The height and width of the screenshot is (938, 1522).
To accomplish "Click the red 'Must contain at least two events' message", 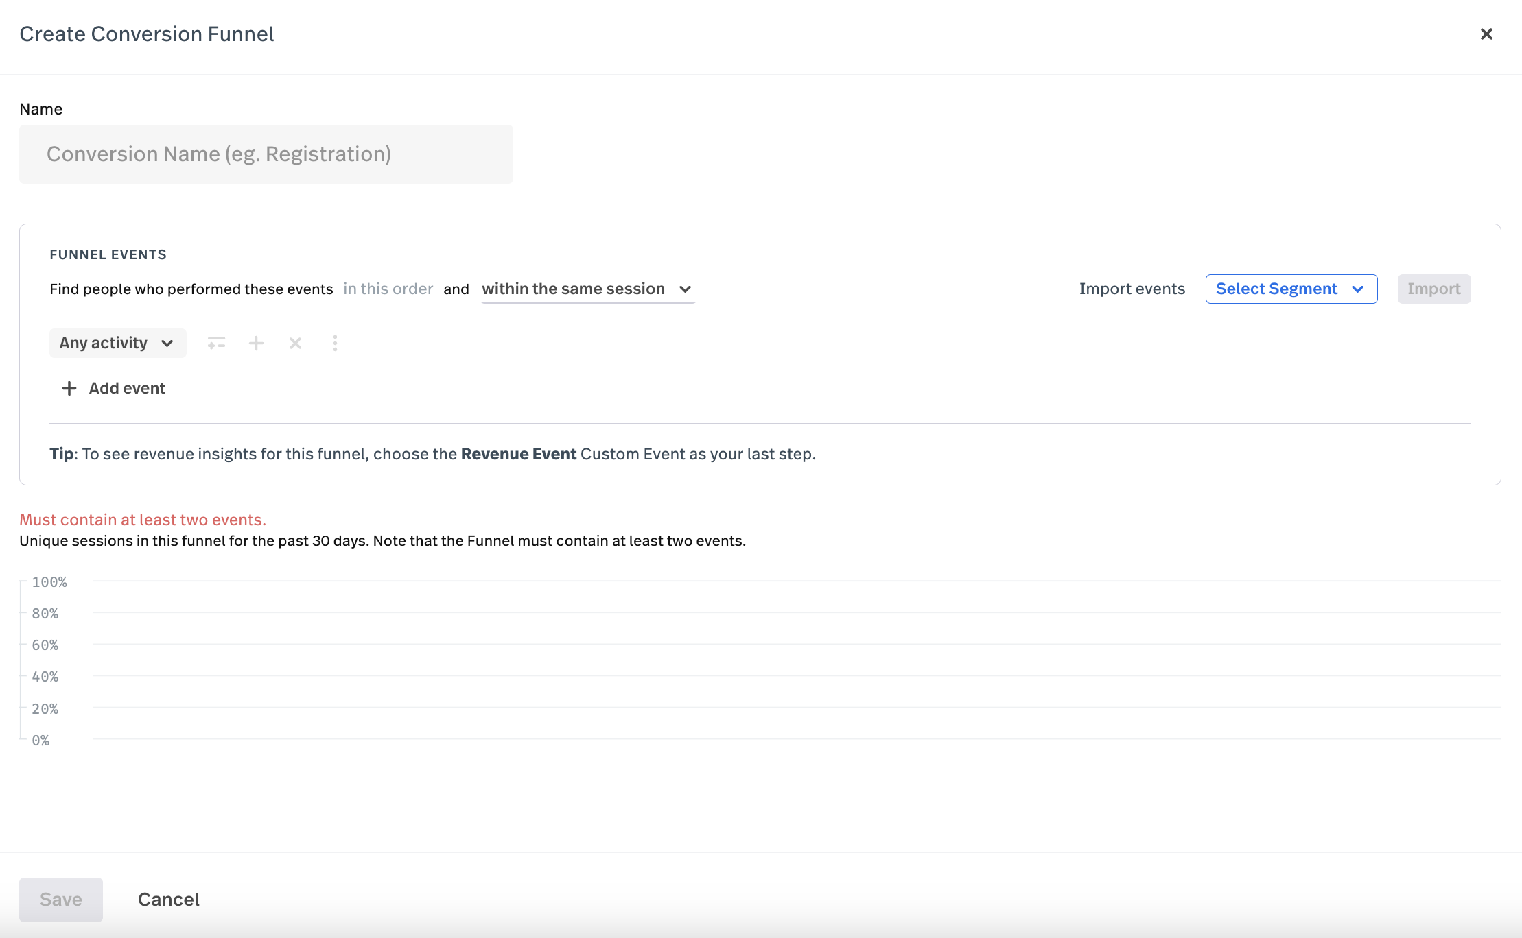I will point(143,520).
